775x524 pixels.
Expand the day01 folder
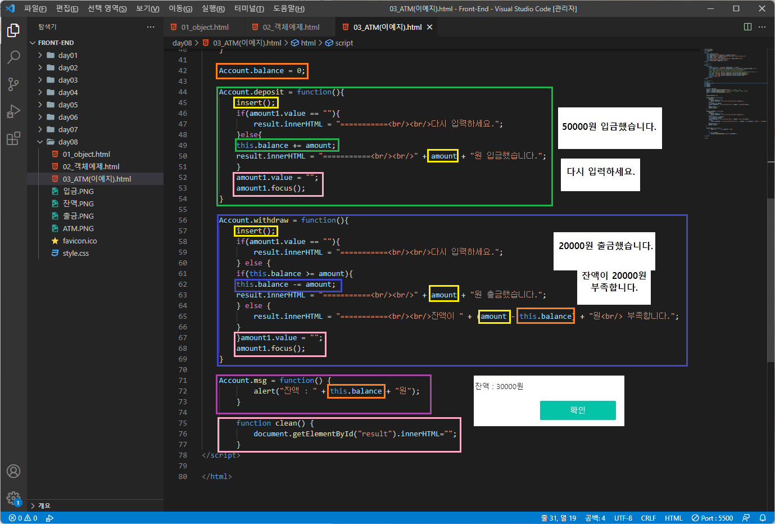click(x=67, y=55)
